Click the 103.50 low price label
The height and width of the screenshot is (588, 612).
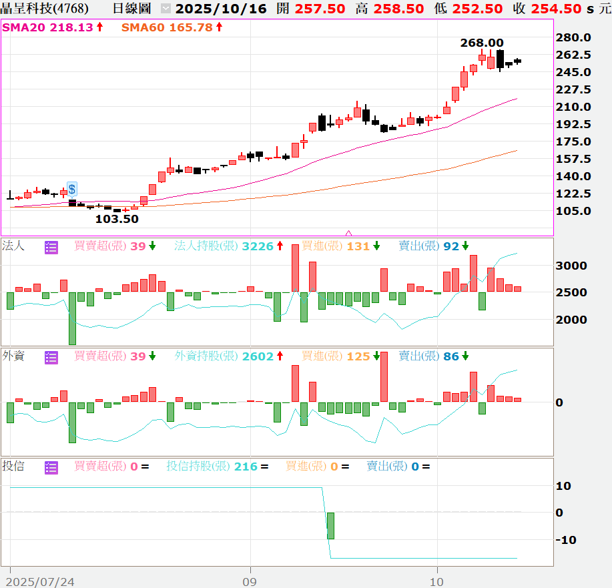click(x=117, y=219)
